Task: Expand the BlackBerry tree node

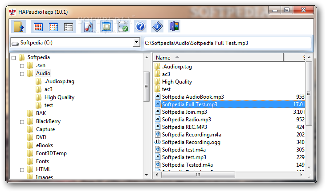Action: 22,122
